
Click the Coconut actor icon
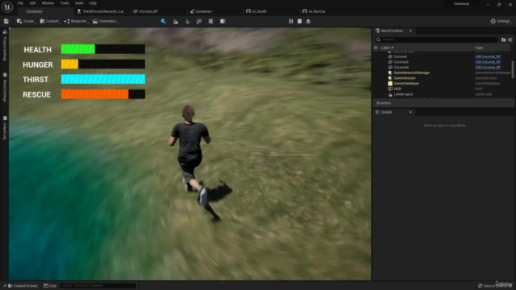(x=390, y=56)
